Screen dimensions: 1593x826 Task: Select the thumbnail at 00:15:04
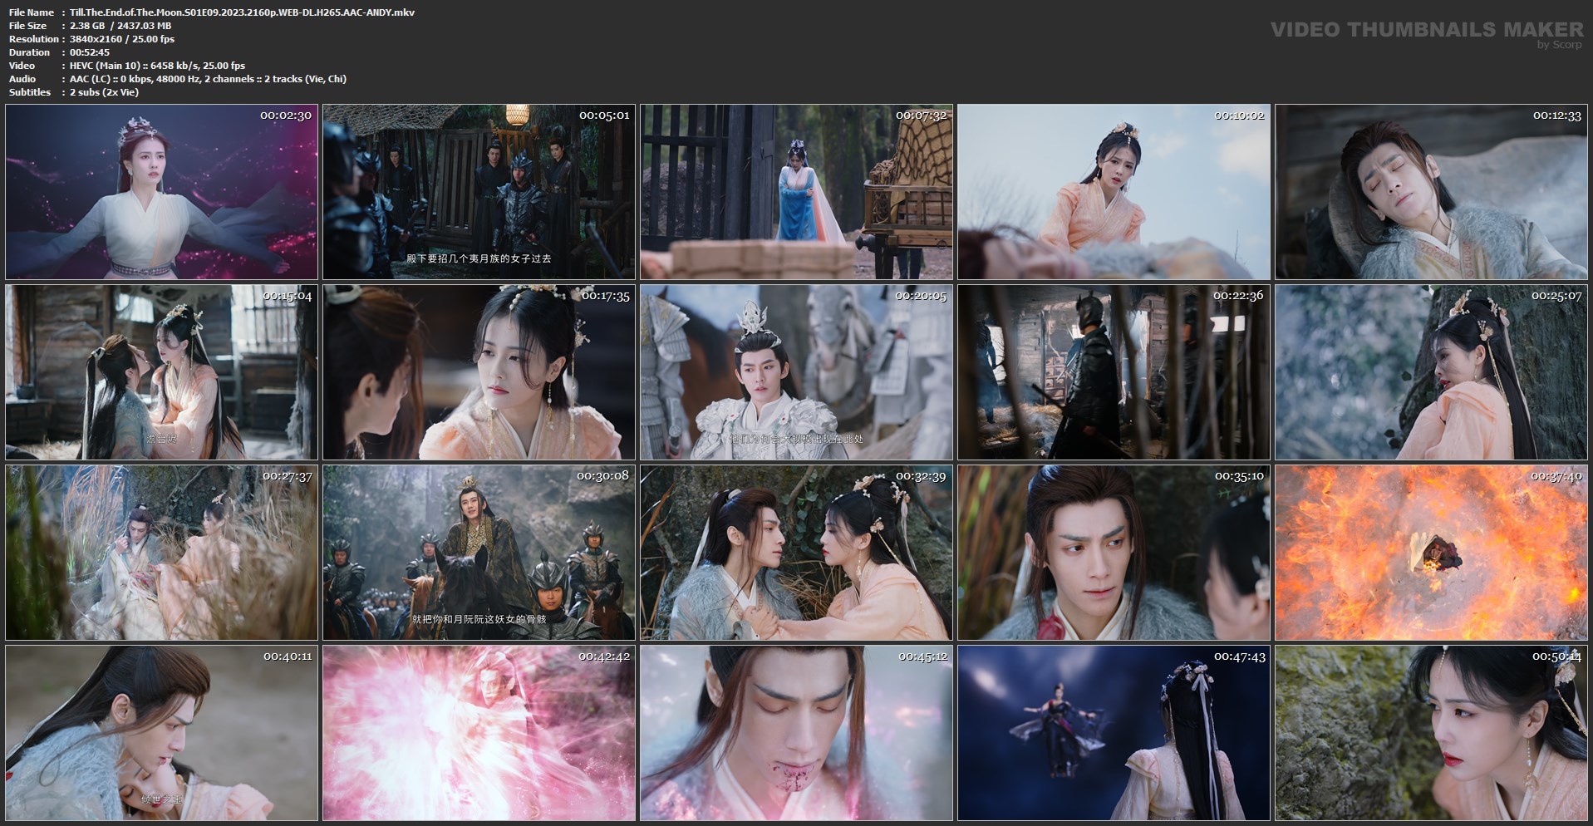(x=162, y=372)
